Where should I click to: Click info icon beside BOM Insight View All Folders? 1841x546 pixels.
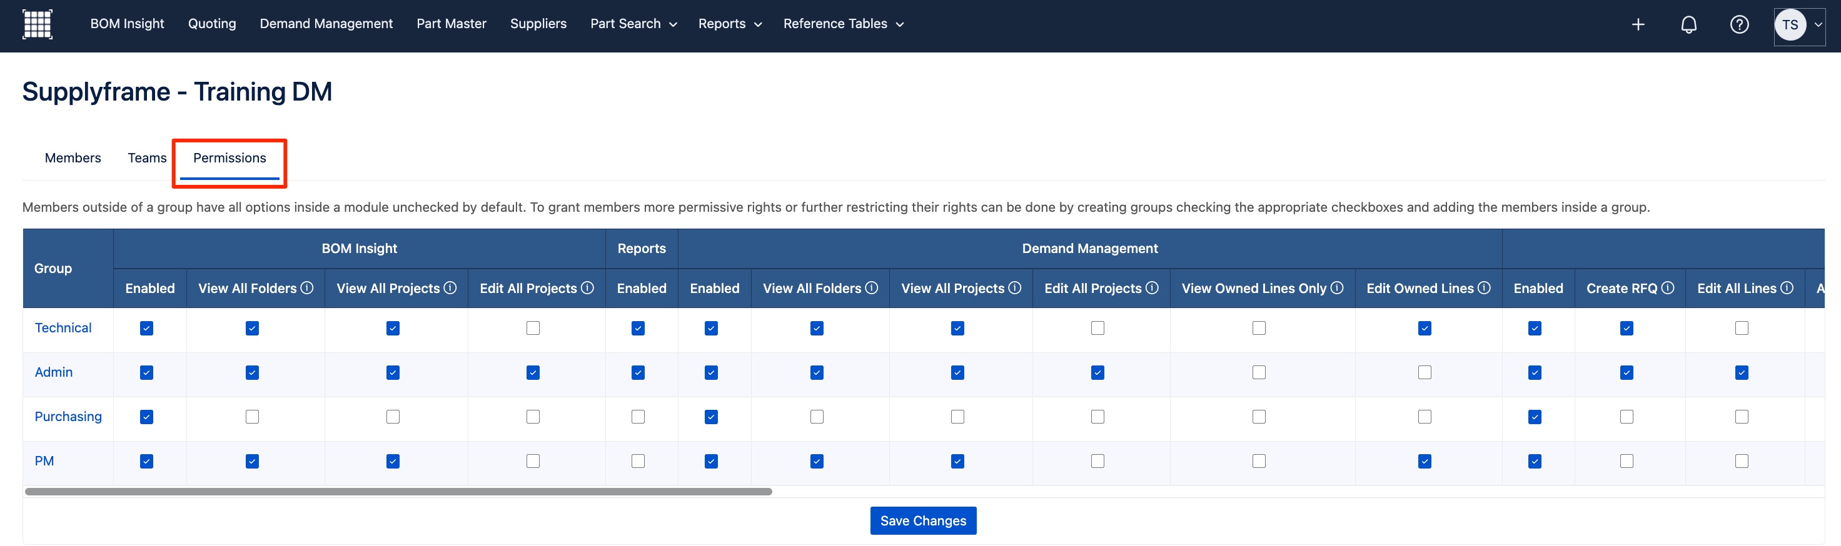point(306,287)
